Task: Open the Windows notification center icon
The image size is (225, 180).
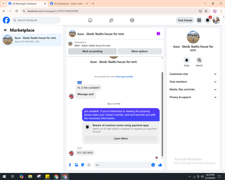Action: click(x=219, y=176)
